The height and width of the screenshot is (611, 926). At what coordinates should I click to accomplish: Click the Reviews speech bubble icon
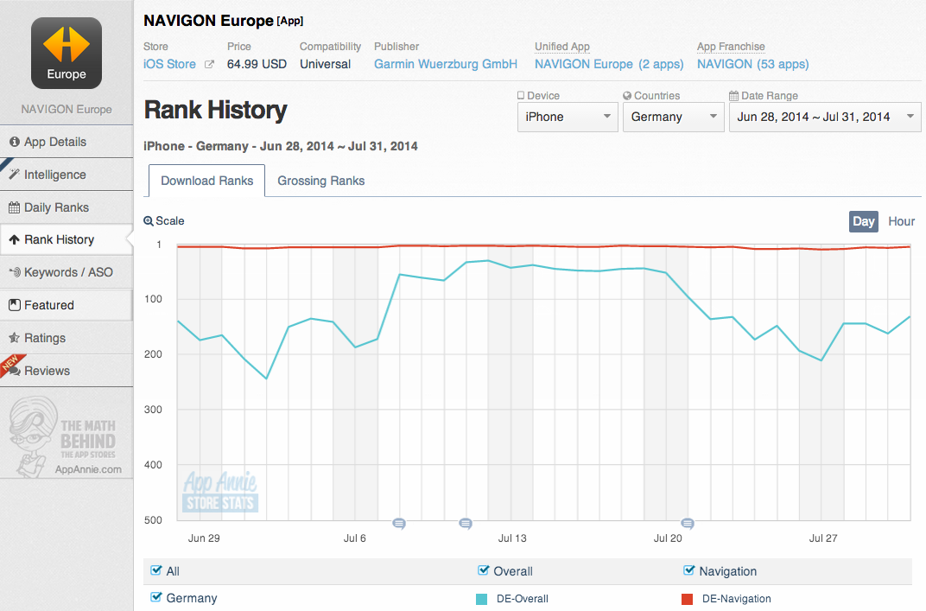[x=16, y=371]
